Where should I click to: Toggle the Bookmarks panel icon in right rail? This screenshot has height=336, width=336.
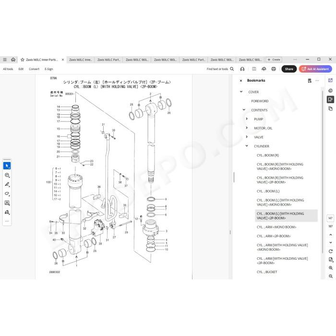tap(330, 99)
